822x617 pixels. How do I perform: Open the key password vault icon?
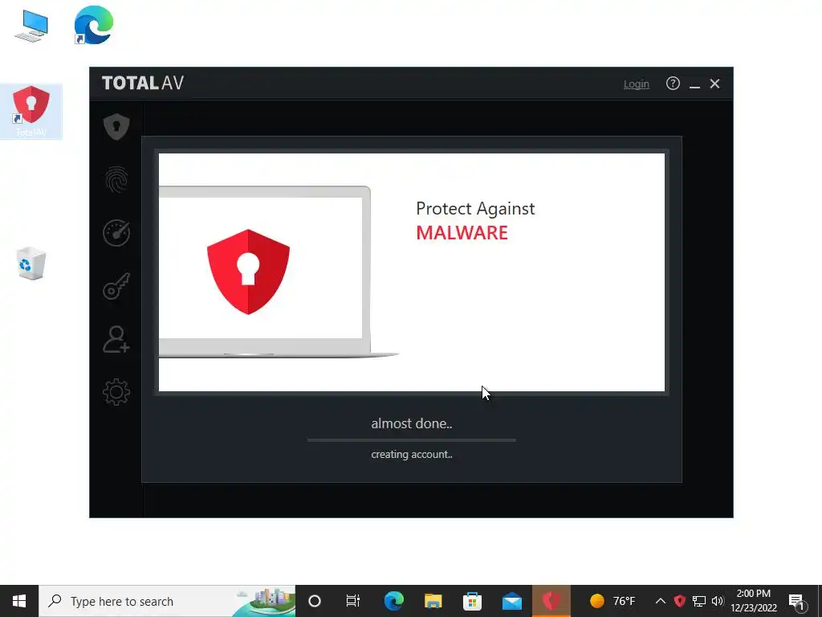point(116,286)
